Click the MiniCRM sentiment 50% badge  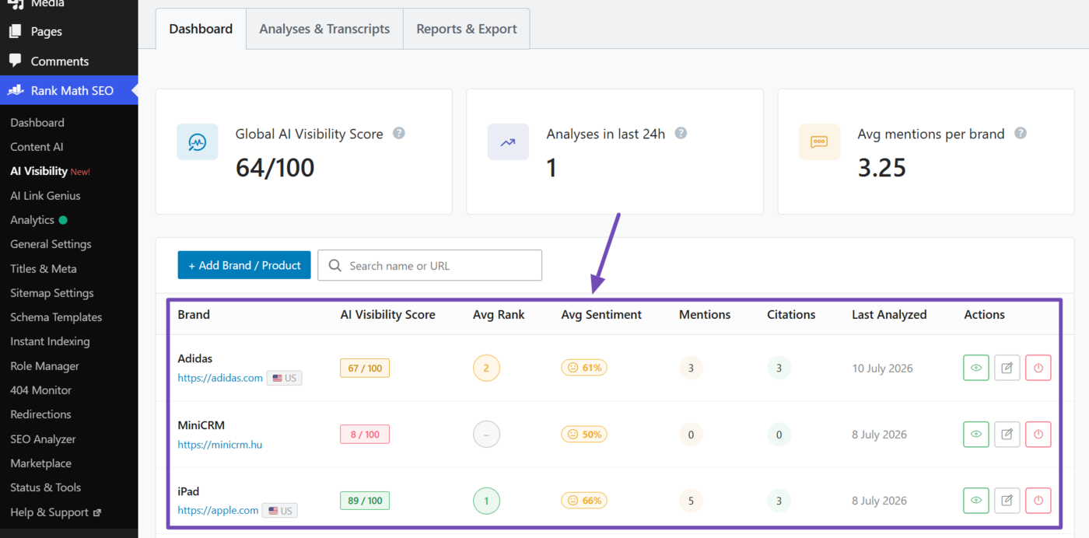click(x=584, y=434)
